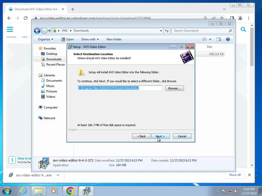
Task: Open a new Chrome tab
Action: [x=72, y=9]
